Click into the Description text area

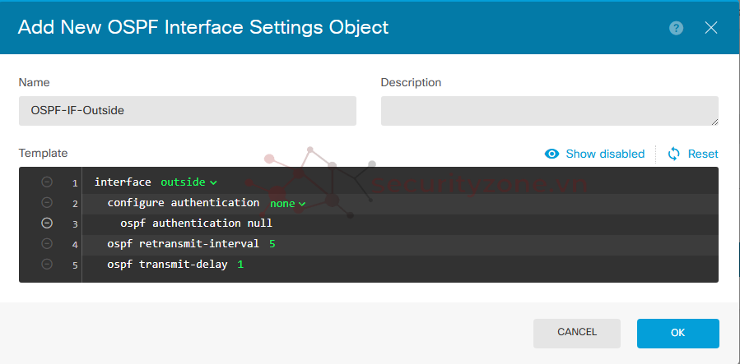pyautogui.click(x=549, y=110)
